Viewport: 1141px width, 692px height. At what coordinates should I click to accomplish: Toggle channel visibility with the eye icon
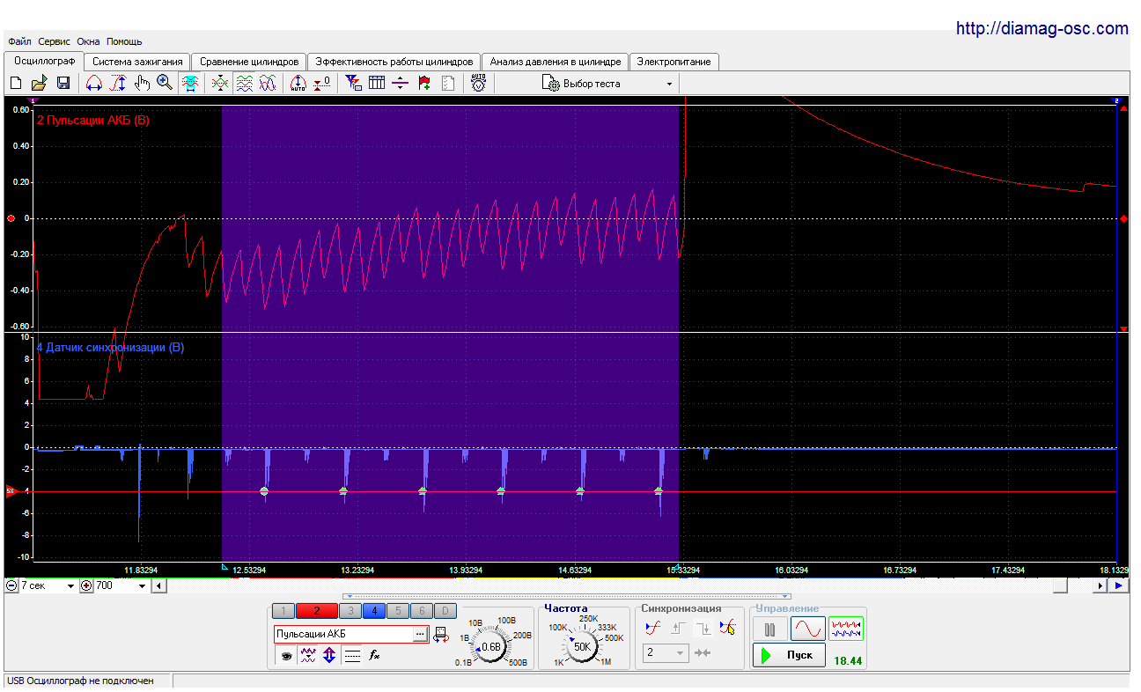tap(285, 656)
